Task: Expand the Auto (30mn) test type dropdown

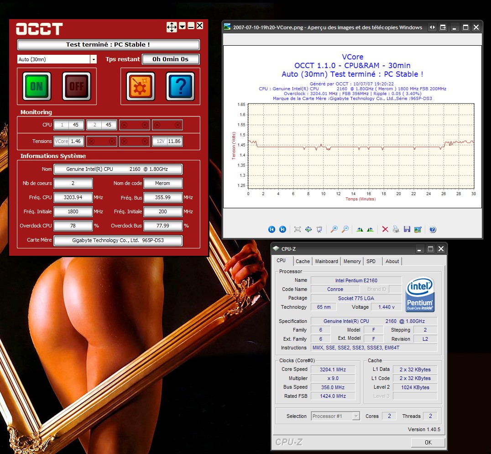Action: [93, 59]
